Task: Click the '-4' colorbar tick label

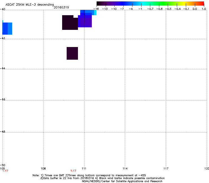Action: click(x=131, y=9)
